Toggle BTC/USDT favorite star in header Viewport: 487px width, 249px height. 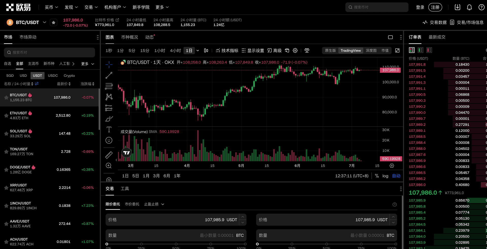point(54,23)
